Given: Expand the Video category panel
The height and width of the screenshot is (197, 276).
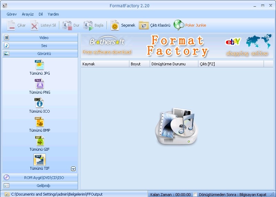Looking at the screenshot, I should coord(40,37).
